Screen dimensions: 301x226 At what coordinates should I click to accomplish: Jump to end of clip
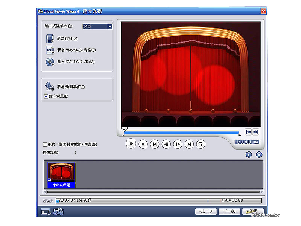coord(189,144)
